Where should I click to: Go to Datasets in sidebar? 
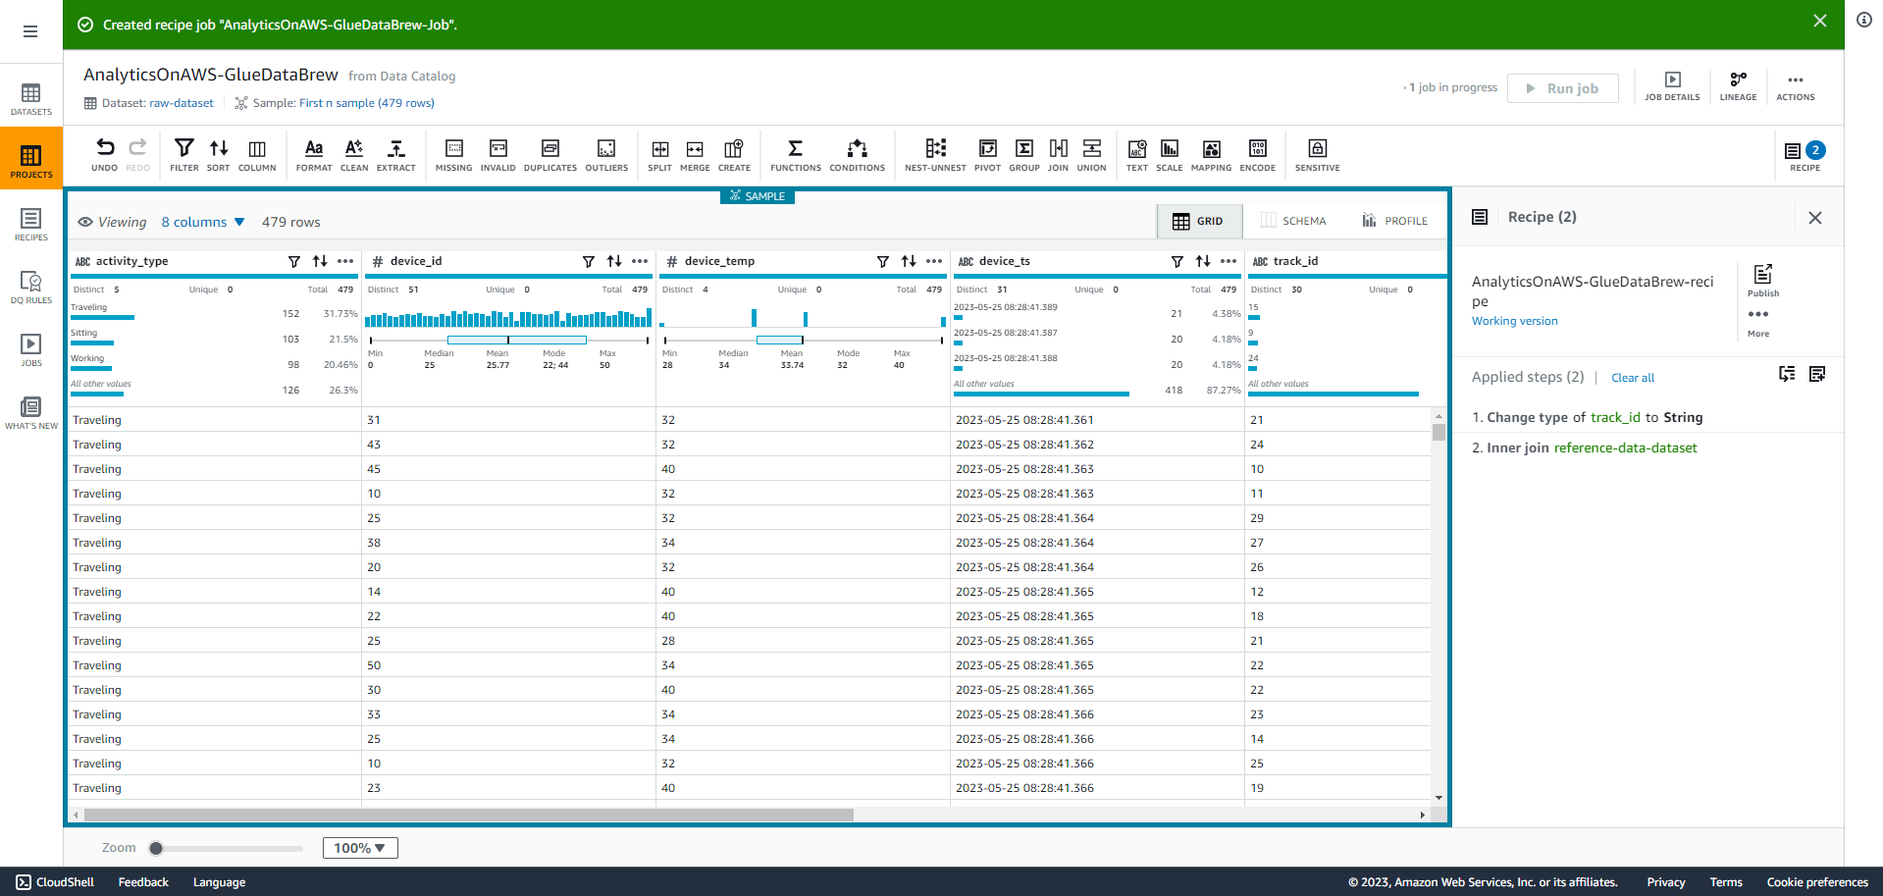(x=31, y=99)
